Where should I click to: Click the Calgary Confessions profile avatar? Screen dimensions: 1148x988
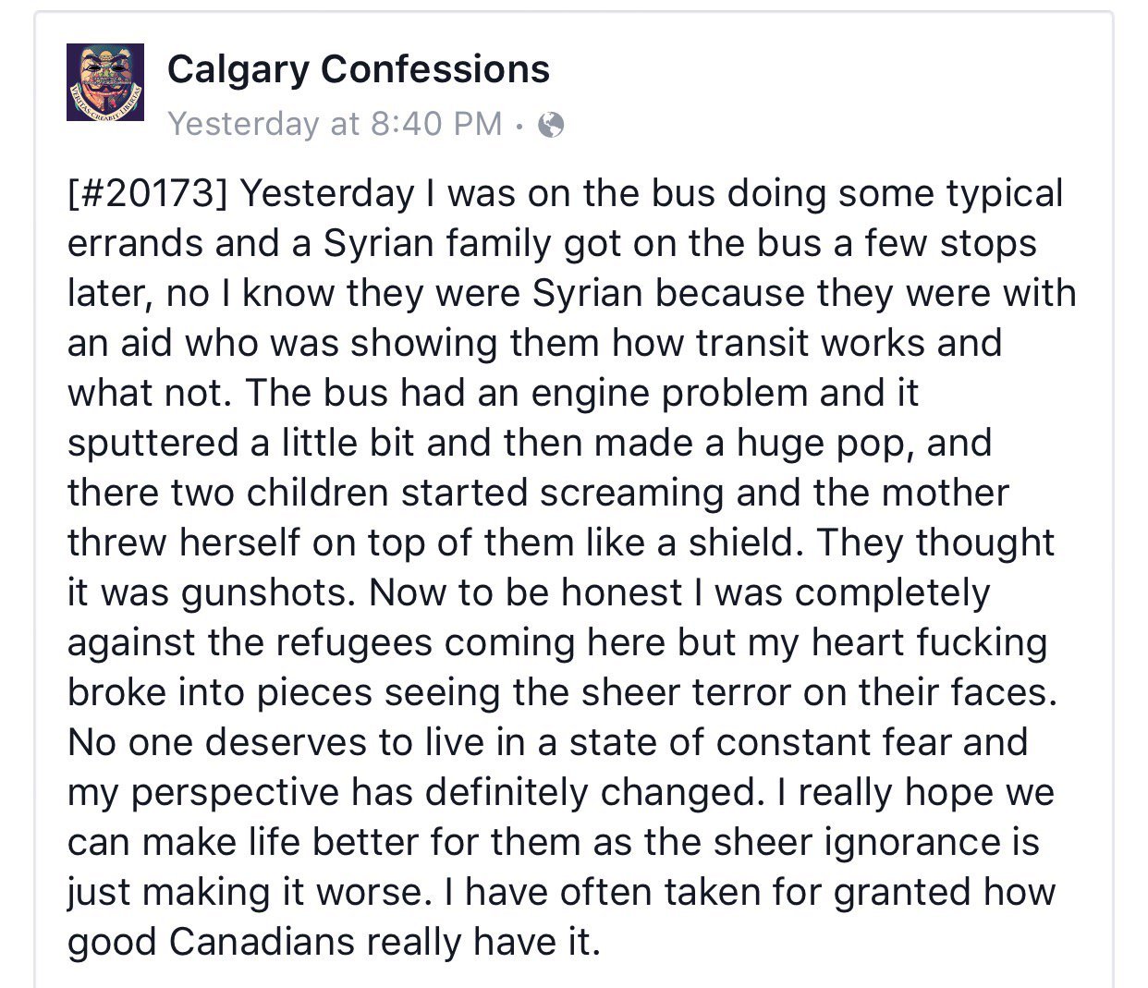pos(105,82)
